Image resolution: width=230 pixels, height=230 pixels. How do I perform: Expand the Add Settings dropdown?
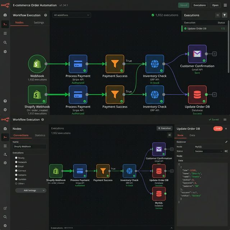tap(31, 190)
